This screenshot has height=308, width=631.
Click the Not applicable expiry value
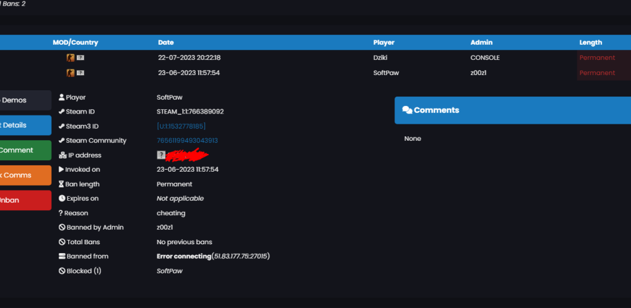pos(180,198)
